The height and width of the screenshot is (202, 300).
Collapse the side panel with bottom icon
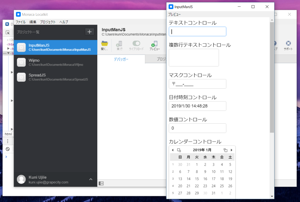click(x=101, y=184)
